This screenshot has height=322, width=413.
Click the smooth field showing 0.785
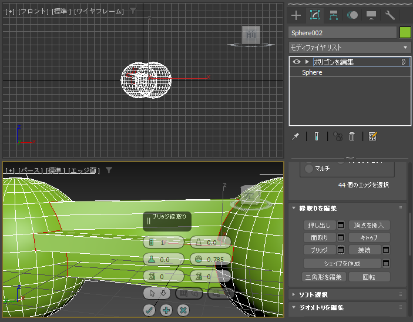point(210,260)
